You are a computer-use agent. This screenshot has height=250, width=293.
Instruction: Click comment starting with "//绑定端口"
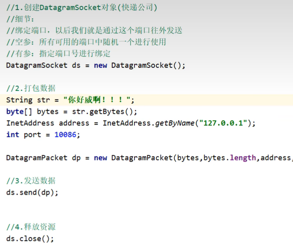(94, 31)
